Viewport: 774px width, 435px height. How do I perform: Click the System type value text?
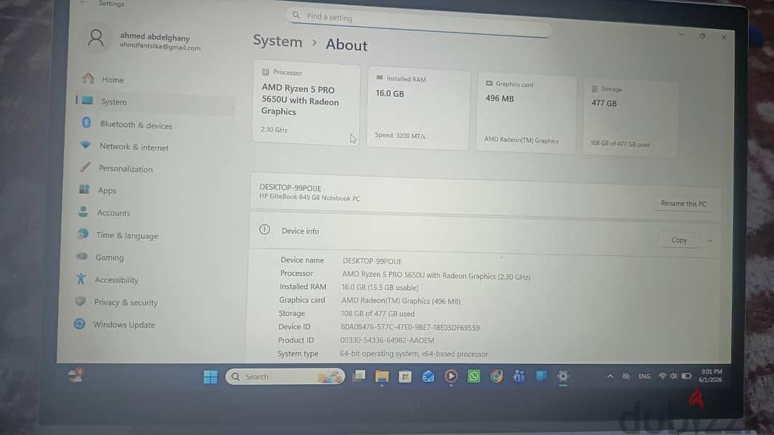click(414, 354)
